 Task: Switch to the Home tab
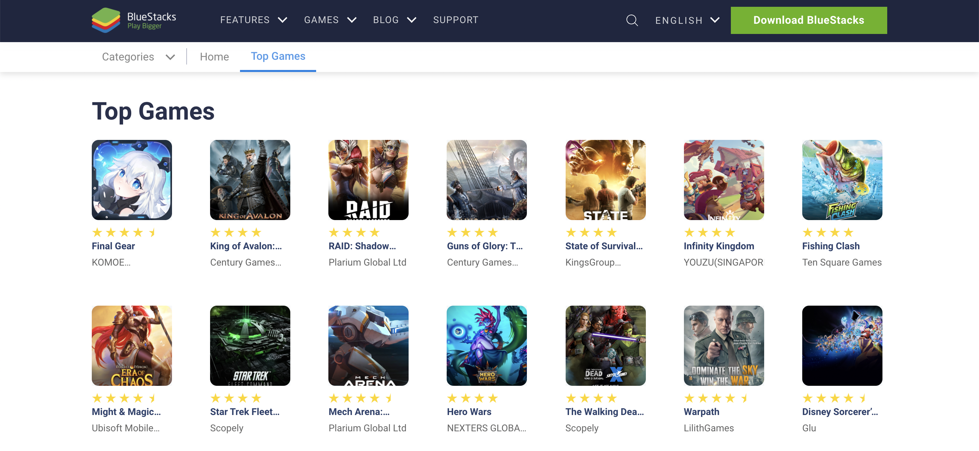click(x=214, y=57)
